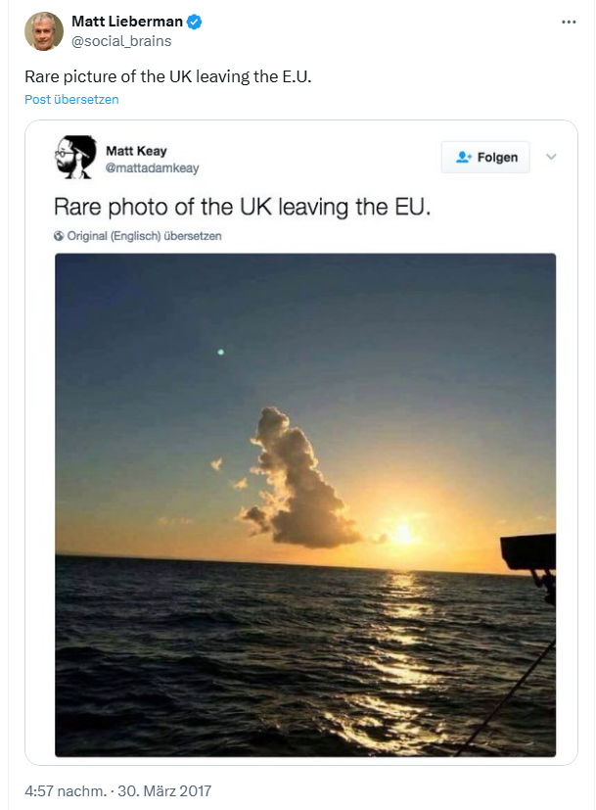Click the date 30. März 2017
Image resolution: width=596 pixels, height=810 pixels.
(164, 790)
